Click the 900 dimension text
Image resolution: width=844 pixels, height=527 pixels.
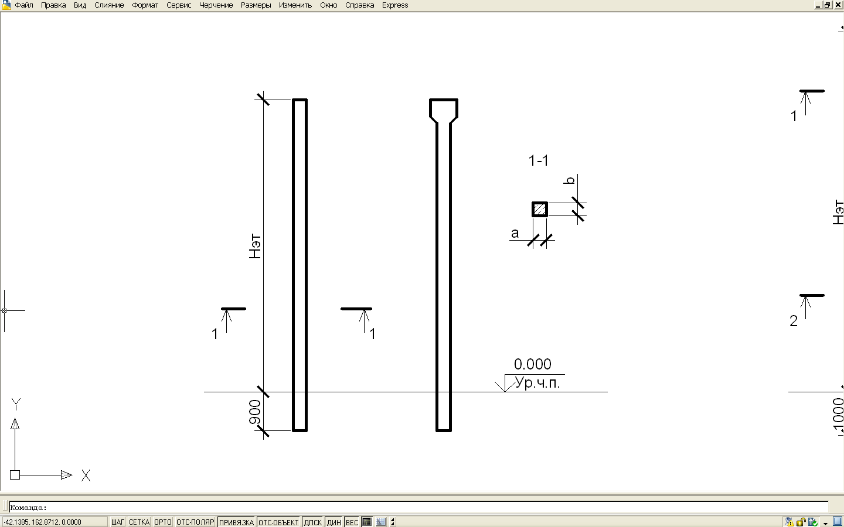255,412
